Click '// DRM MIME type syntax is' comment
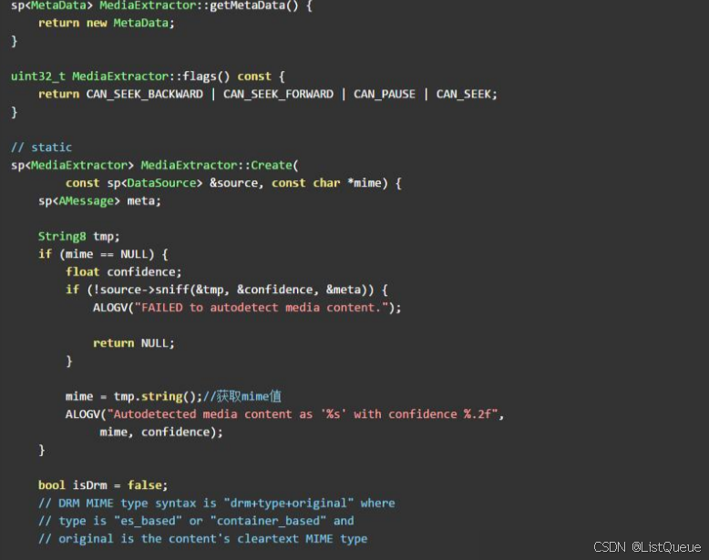The image size is (709, 560). click(128, 503)
